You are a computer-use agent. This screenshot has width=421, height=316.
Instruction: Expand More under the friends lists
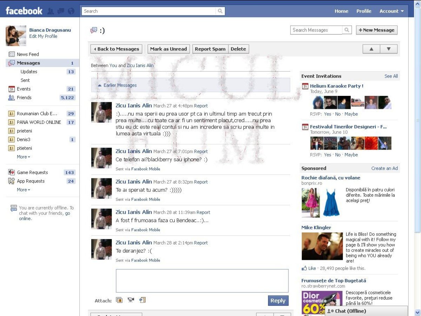pos(22,157)
